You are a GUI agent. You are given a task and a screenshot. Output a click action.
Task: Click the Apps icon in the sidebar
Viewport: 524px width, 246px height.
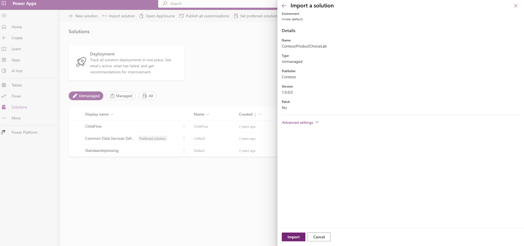(x=4, y=60)
